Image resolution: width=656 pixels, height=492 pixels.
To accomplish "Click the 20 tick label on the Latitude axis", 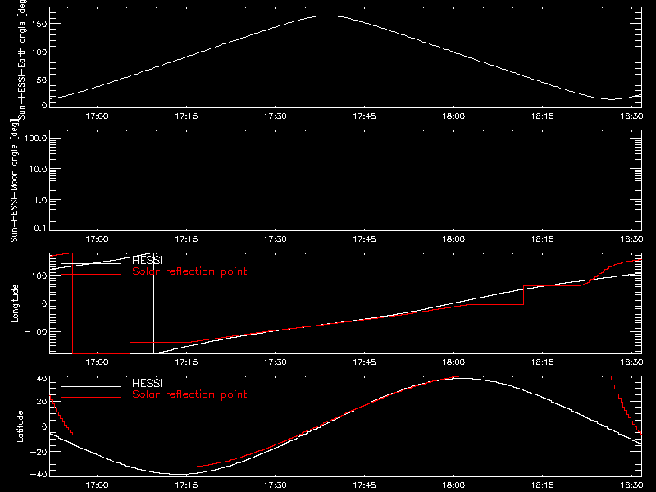I will click(42, 402).
